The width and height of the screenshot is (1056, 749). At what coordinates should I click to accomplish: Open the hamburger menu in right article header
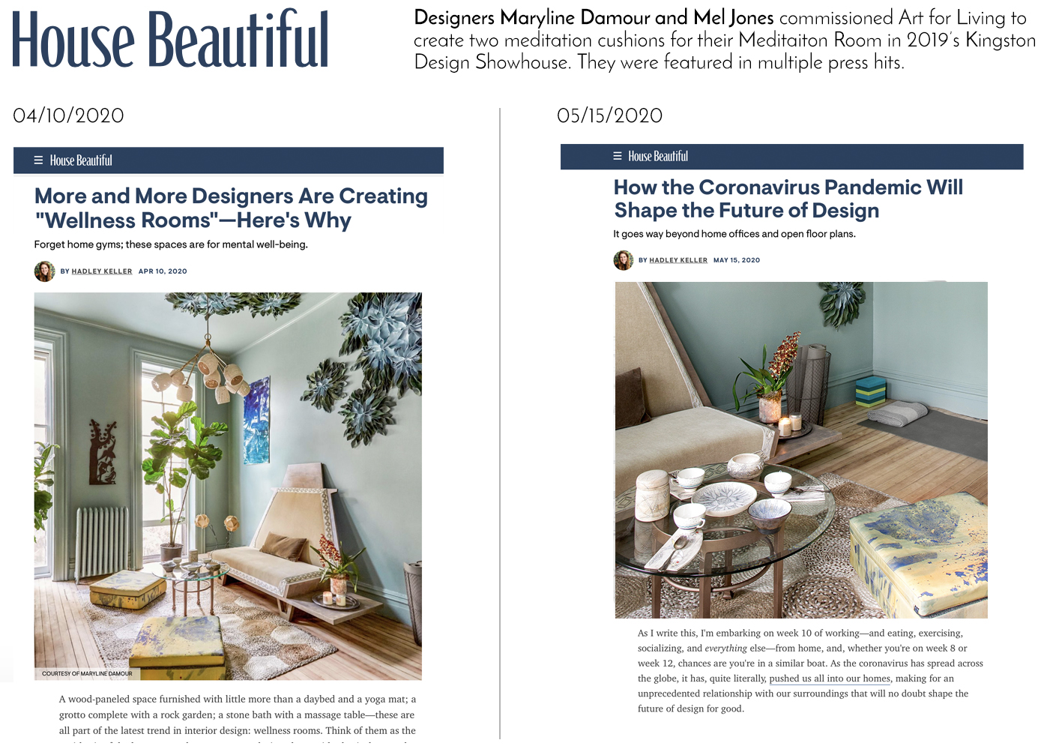tap(618, 156)
